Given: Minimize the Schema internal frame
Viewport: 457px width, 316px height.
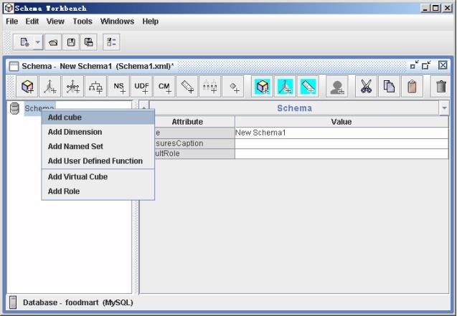Looking at the screenshot, I should [x=414, y=65].
